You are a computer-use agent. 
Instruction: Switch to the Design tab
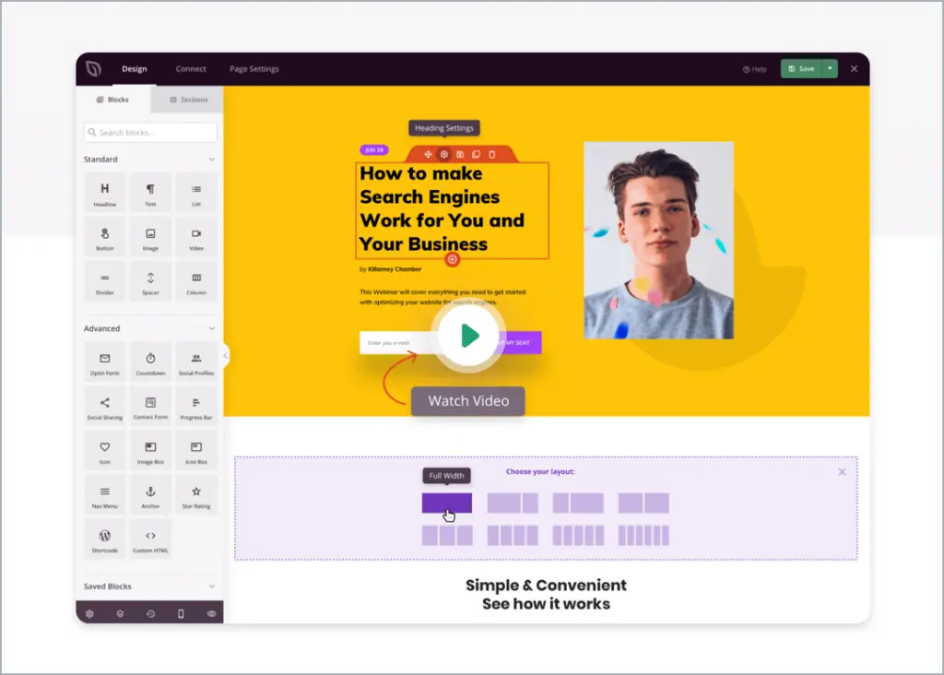pos(135,68)
